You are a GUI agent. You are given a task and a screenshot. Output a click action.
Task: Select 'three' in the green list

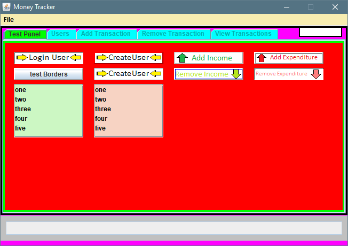49,109
